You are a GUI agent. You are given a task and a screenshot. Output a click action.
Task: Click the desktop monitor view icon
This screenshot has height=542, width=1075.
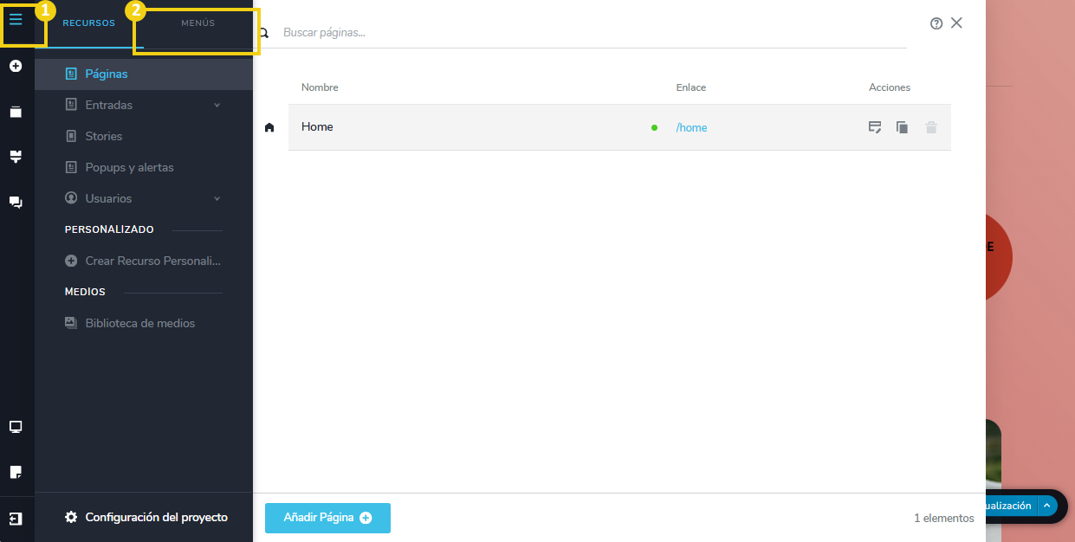(x=16, y=427)
